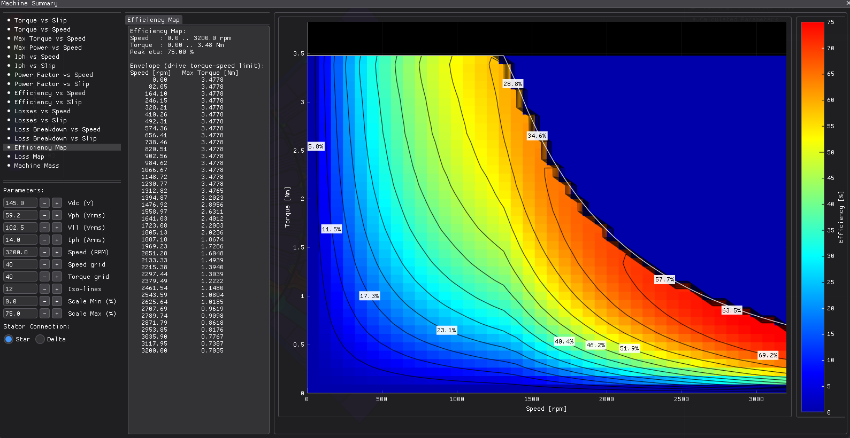The image size is (850, 438).
Task: Switch to the Efficiency Map tab
Action: coord(154,20)
